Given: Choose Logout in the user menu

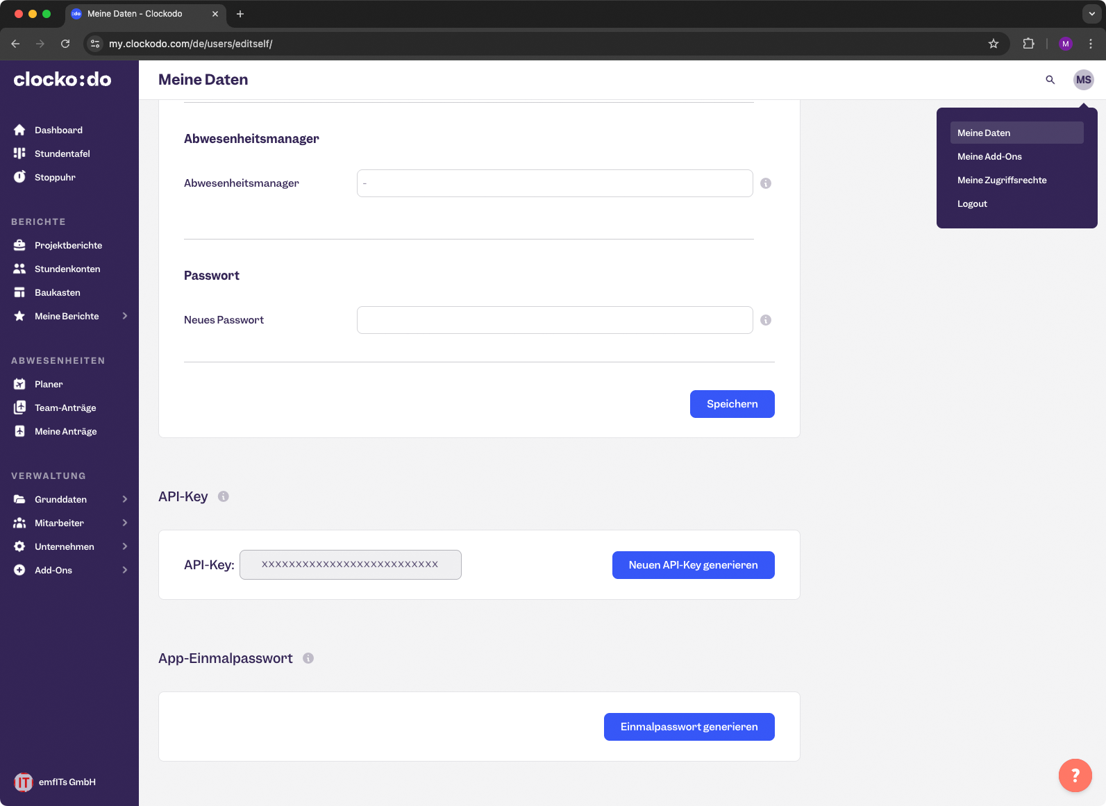Looking at the screenshot, I should pos(972,203).
